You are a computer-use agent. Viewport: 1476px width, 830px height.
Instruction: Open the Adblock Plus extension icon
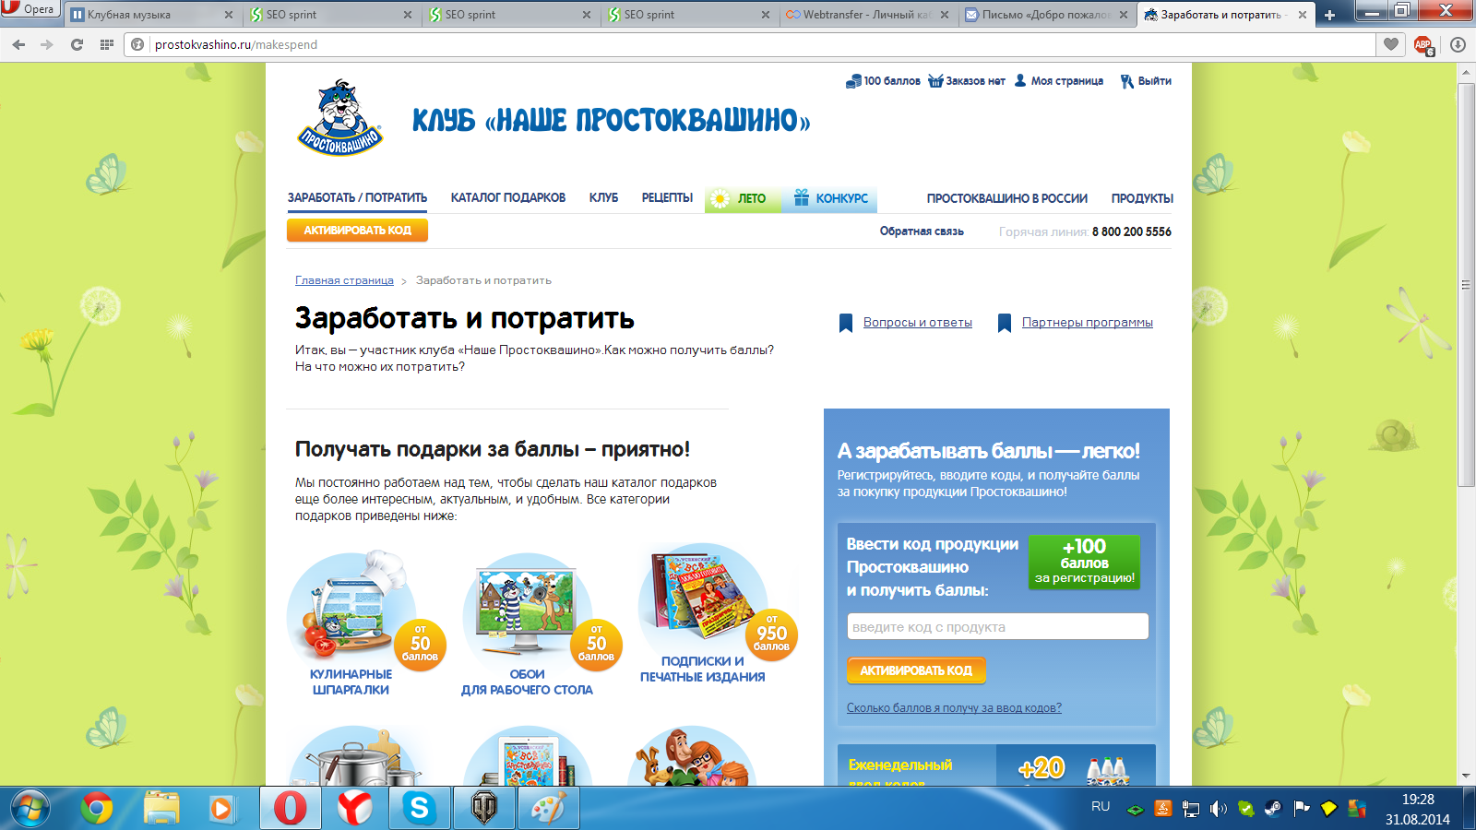(1423, 44)
